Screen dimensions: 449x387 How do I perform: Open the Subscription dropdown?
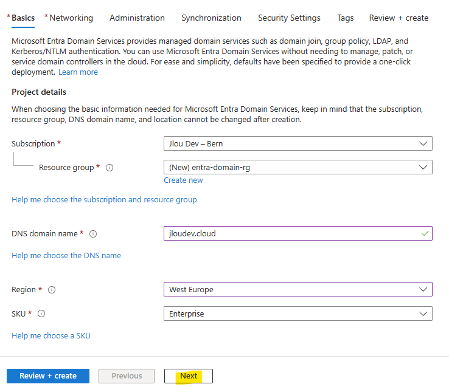click(298, 143)
